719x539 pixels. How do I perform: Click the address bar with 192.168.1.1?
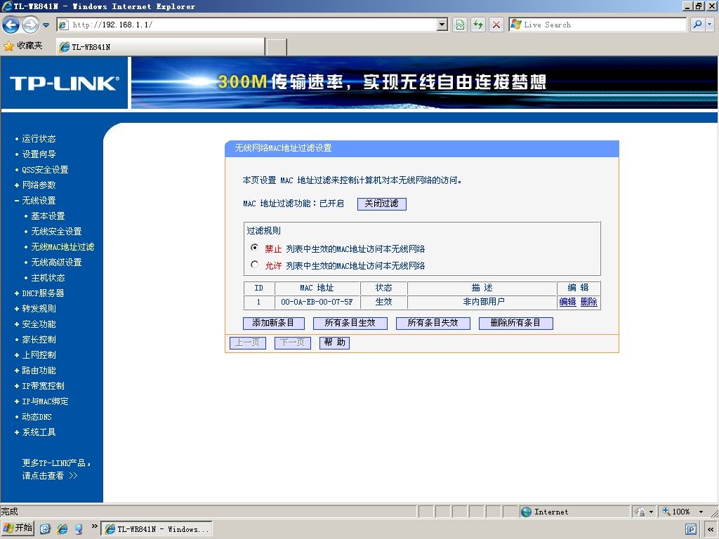click(252, 25)
